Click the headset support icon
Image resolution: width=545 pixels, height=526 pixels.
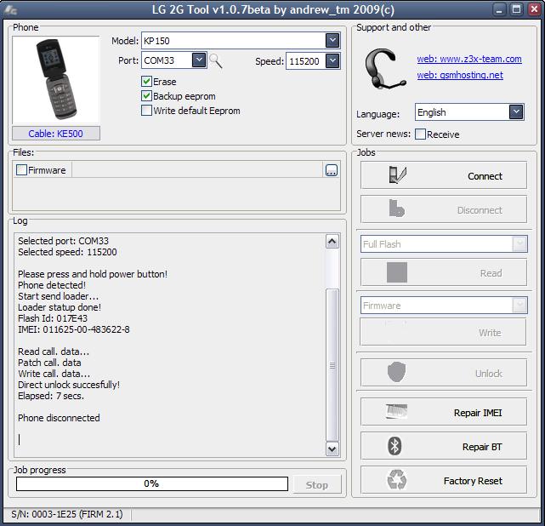[x=385, y=69]
